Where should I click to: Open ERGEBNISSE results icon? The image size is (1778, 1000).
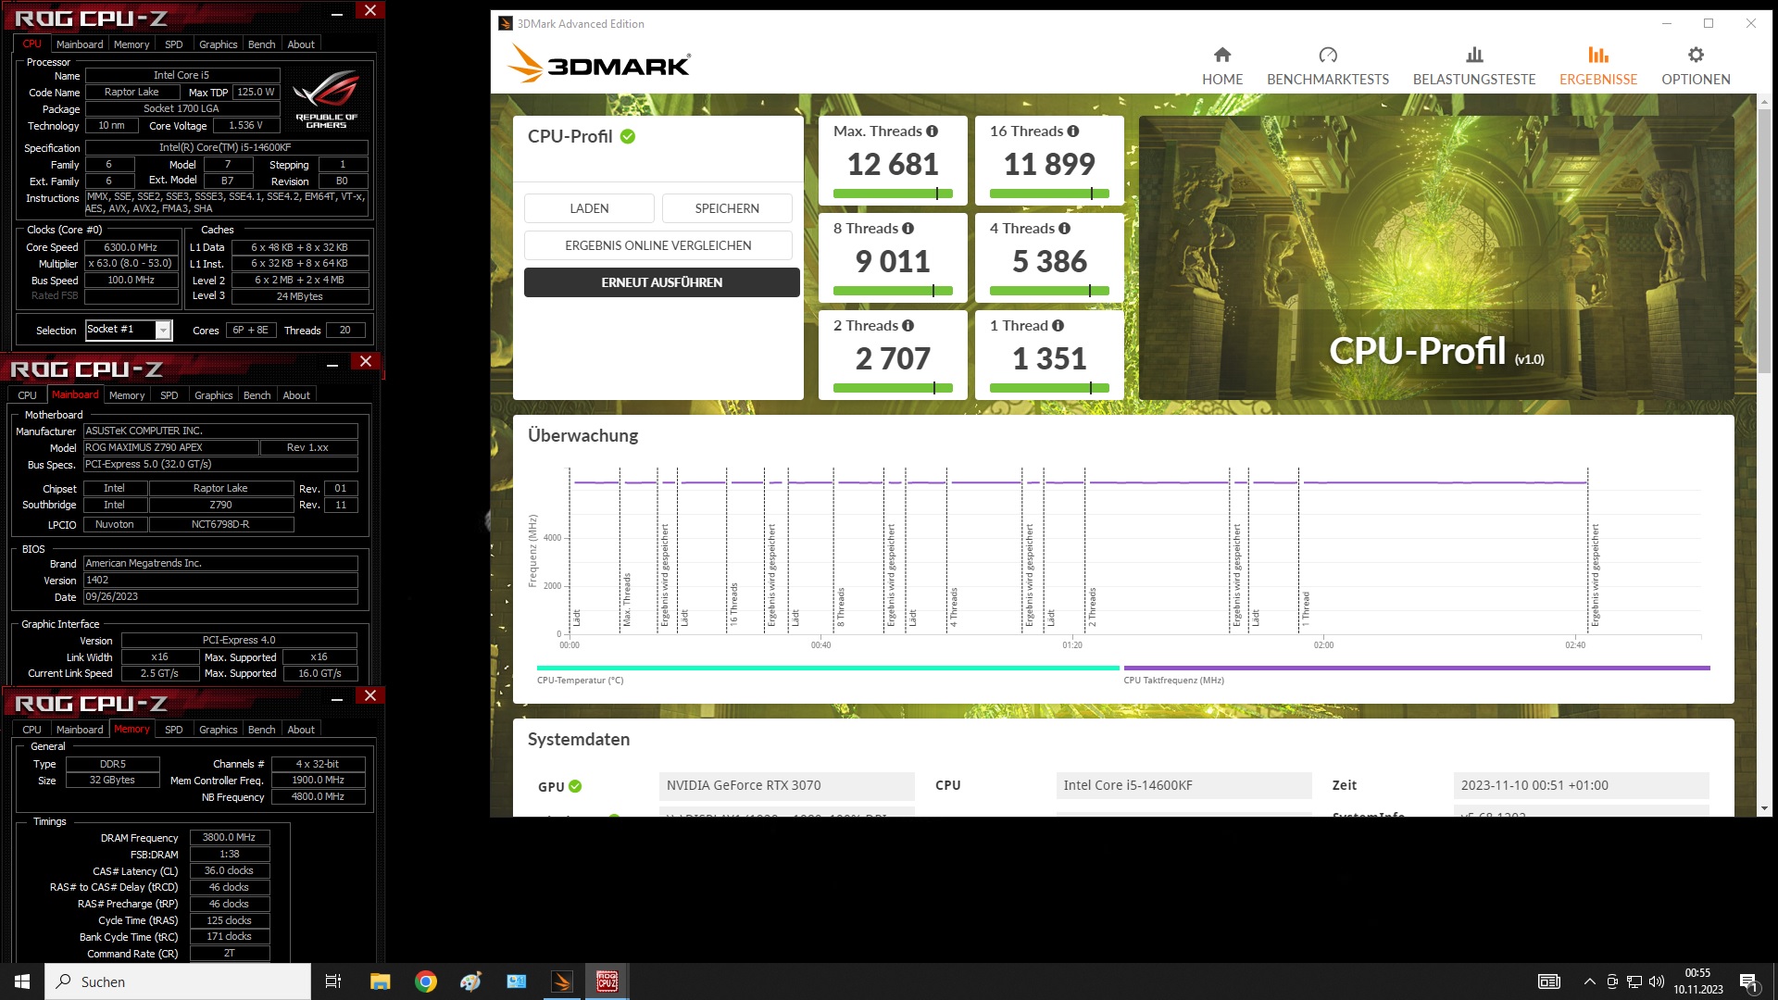click(x=1597, y=55)
